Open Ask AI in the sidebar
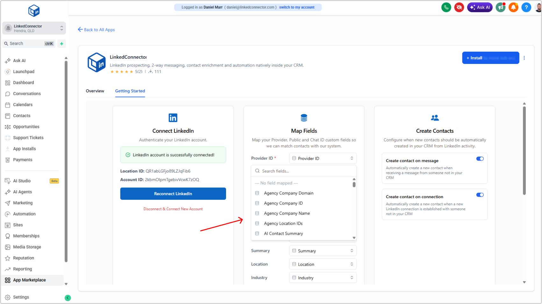The width and height of the screenshot is (542, 304). tap(19, 61)
